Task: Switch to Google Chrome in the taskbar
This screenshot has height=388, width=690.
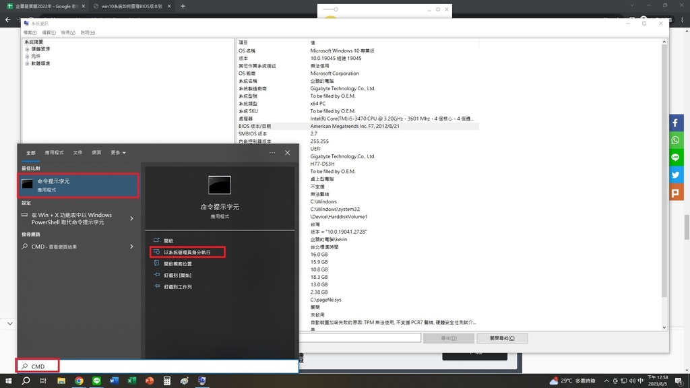Action: [x=79, y=381]
